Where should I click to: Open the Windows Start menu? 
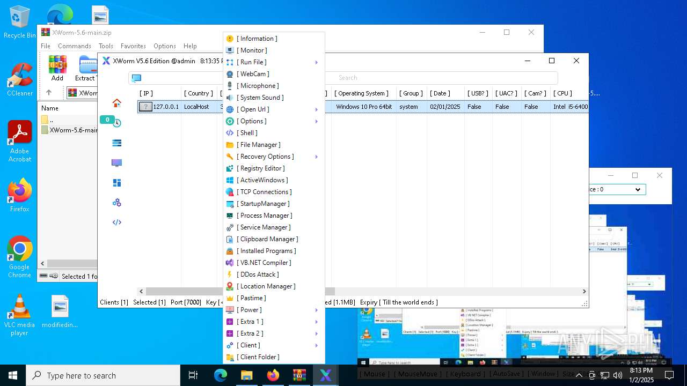tap(13, 375)
